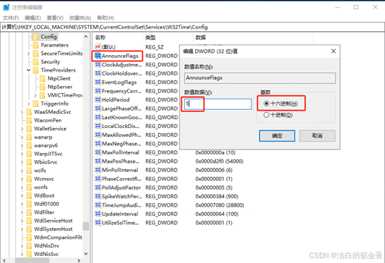The height and width of the screenshot is (263, 385).
Task: Click the tree pane scroll up arrow
Action: [85, 37]
